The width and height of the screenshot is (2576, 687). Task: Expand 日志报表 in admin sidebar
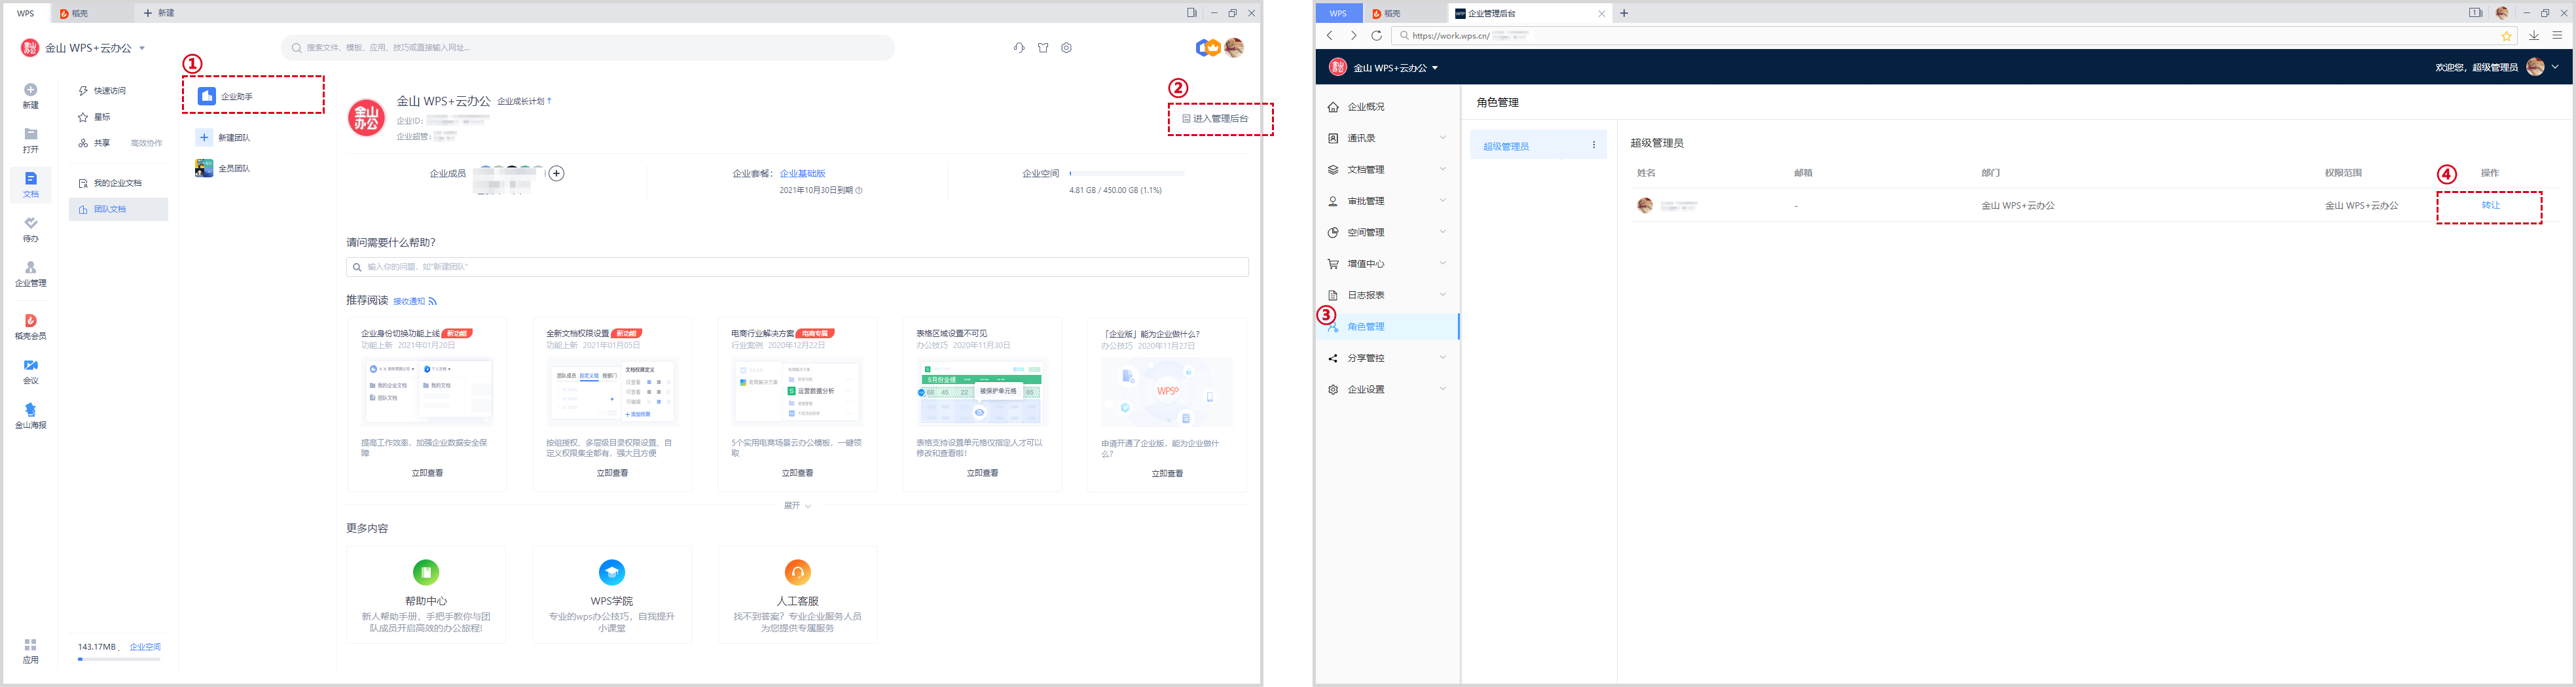click(x=1388, y=295)
